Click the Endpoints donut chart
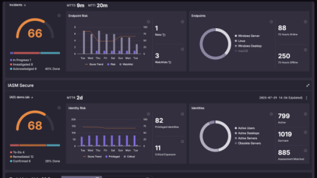This screenshot has width=317, height=178. pos(215,44)
